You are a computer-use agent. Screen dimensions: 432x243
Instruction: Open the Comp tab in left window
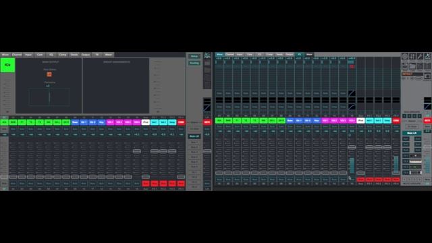[63, 55]
